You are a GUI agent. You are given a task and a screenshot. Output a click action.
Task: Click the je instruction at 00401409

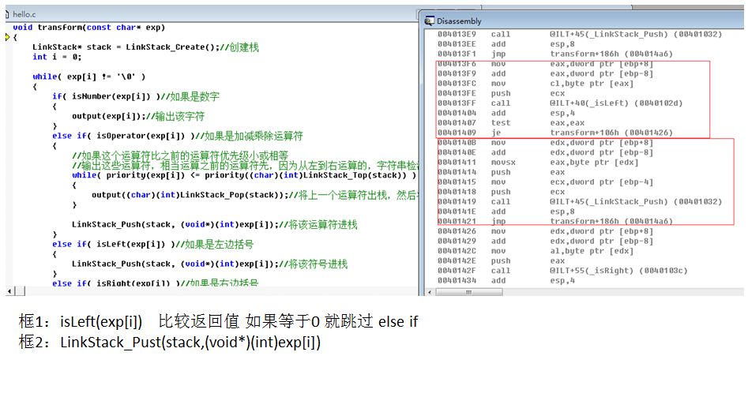[555, 133]
